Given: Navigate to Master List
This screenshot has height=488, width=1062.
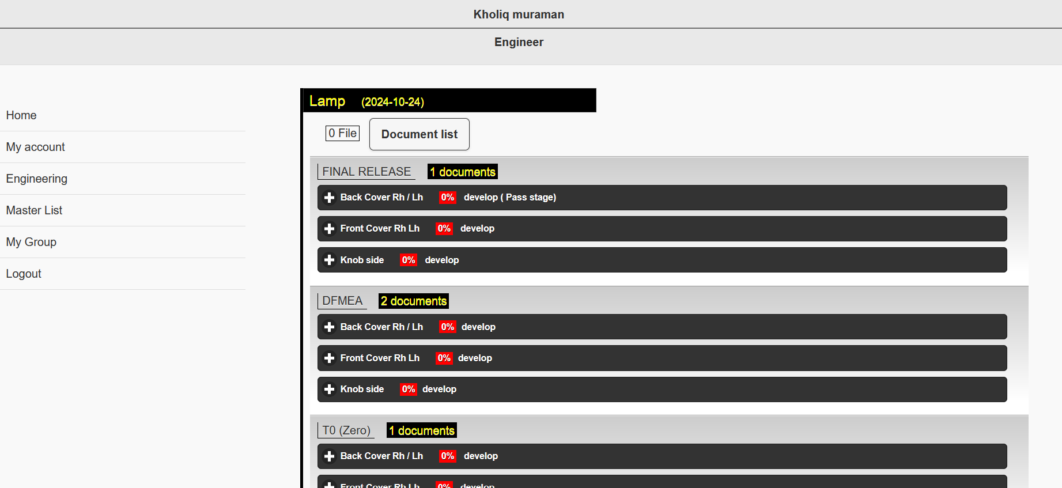Looking at the screenshot, I should pyautogui.click(x=34, y=210).
